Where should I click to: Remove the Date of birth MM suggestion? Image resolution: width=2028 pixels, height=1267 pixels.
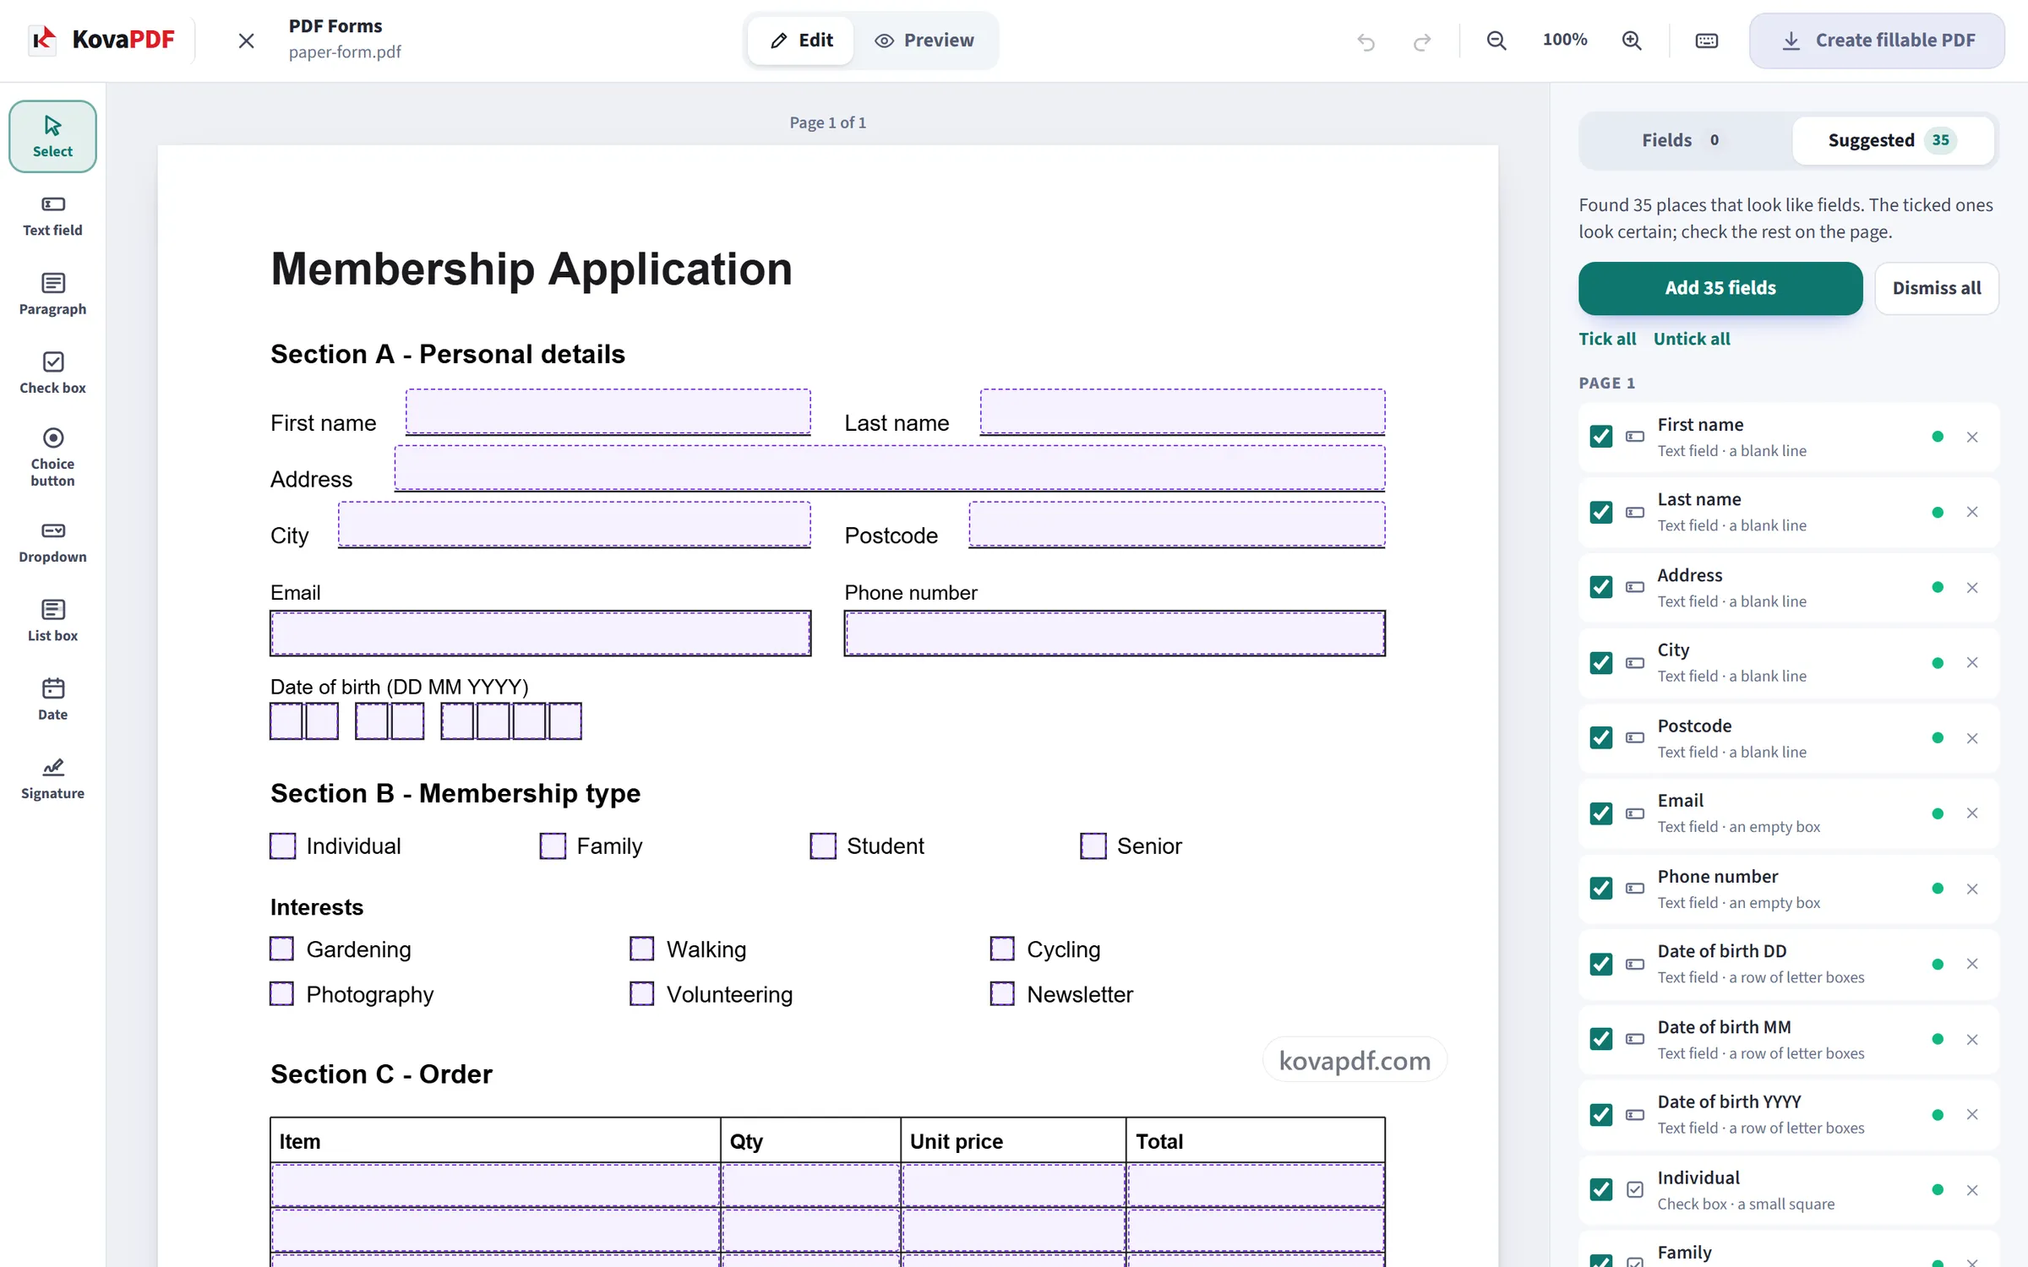pyautogui.click(x=1972, y=1040)
